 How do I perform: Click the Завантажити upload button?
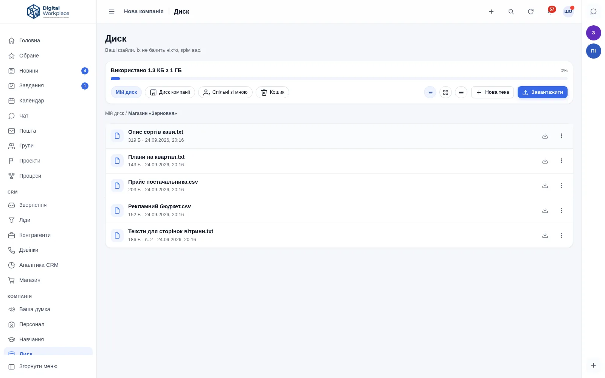[x=542, y=92]
